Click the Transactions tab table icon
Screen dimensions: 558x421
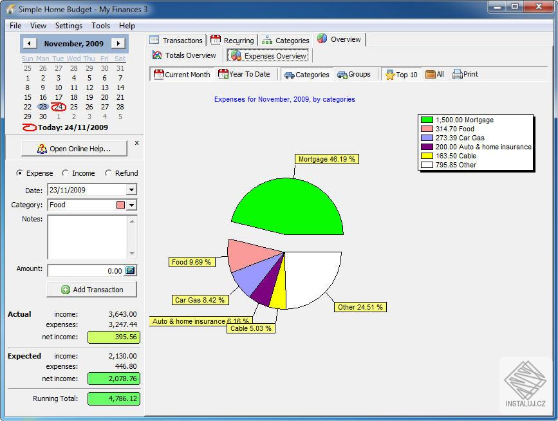tap(154, 40)
